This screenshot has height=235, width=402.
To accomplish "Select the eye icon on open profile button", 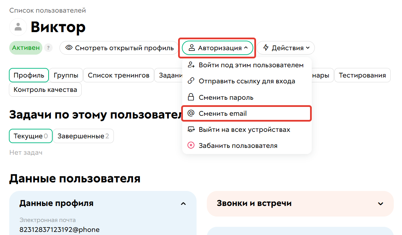I will coord(70,48).
